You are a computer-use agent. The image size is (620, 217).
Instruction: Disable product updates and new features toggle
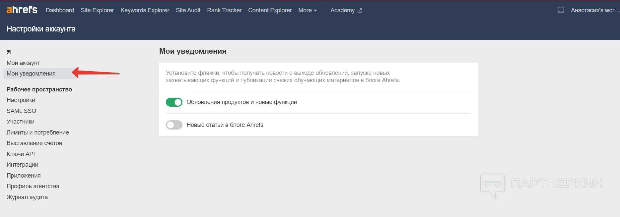[174, 102]
